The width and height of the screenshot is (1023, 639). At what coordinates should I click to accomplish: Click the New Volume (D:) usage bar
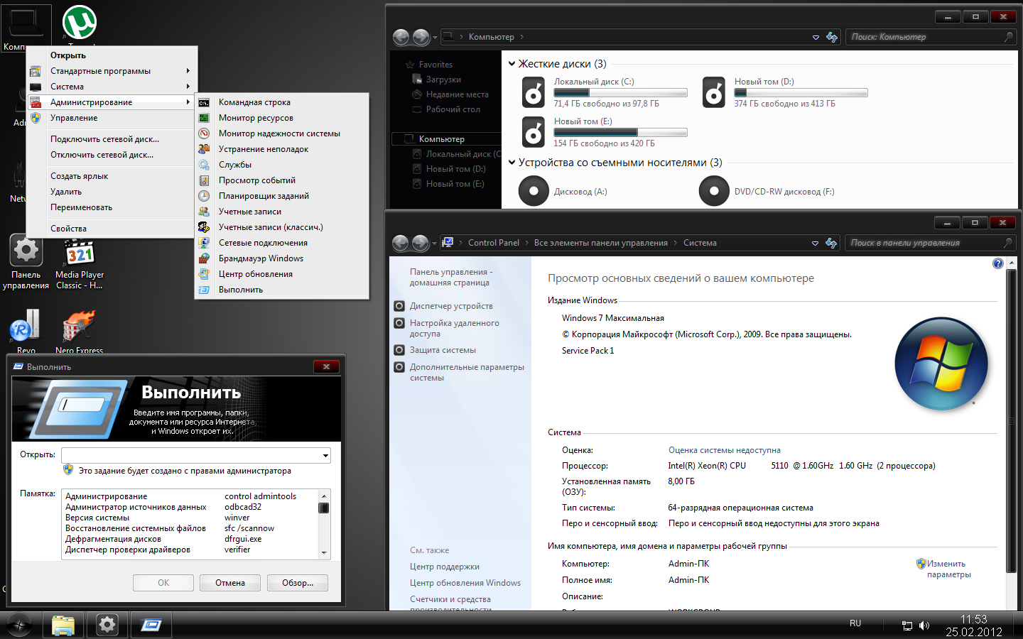click(x=801, y=93)
